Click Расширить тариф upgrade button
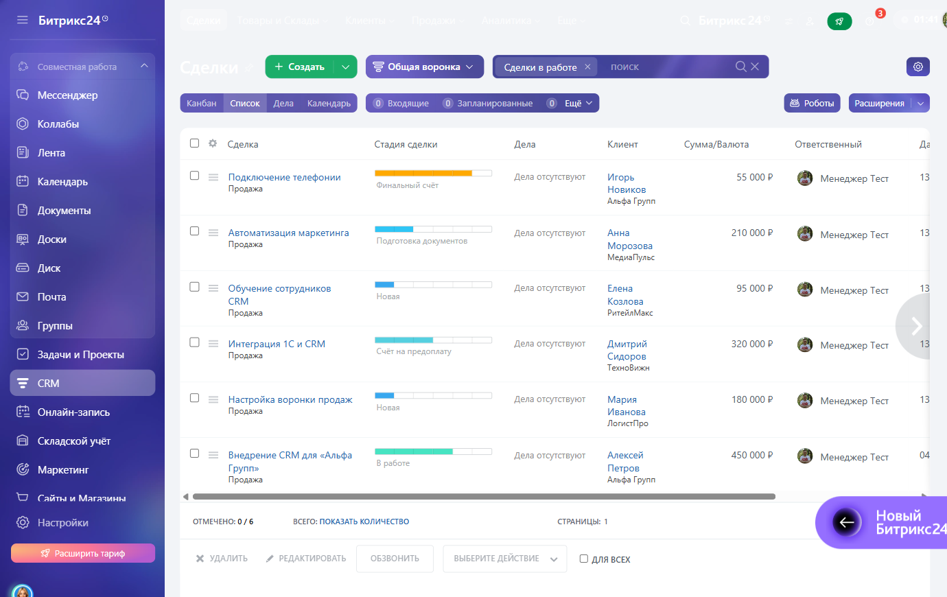 point(83,553)
